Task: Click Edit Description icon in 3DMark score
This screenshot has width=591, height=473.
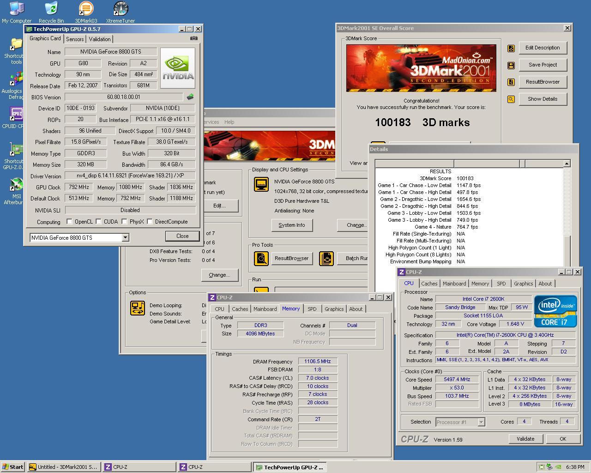Action: point(511,48)
